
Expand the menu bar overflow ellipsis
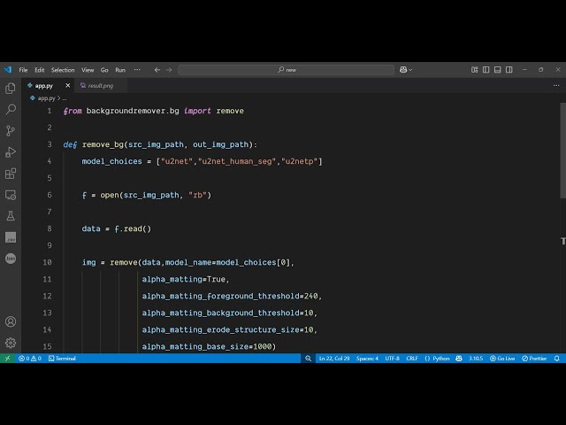(x=137, y=70)
